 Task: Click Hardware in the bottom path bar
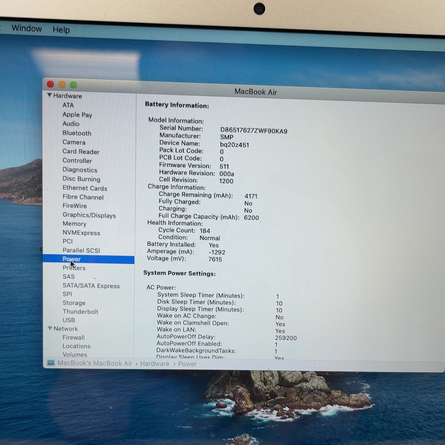click(155, 363)
